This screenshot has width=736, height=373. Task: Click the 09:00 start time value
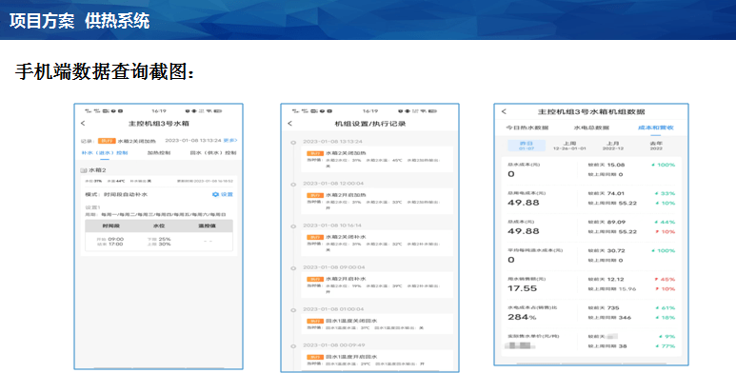(116, 239)
